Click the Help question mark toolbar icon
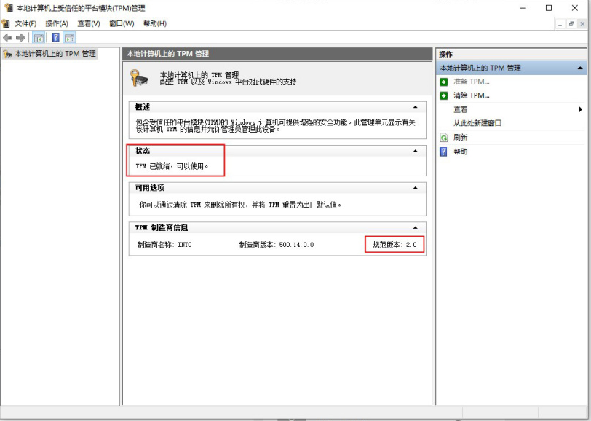The image size is (591, 421). [55, 37]
